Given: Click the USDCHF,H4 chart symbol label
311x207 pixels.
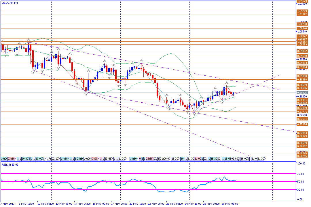Looking at the screenshot, I should point(10,3).
